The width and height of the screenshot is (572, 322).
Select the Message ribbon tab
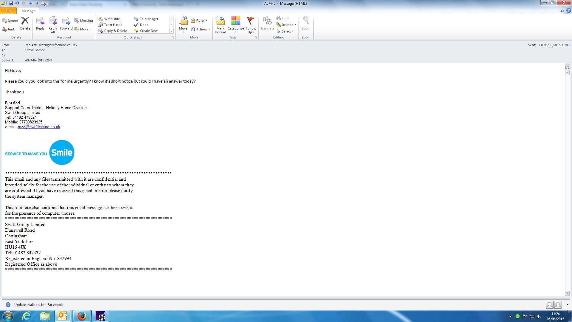[x=28, y=11]
